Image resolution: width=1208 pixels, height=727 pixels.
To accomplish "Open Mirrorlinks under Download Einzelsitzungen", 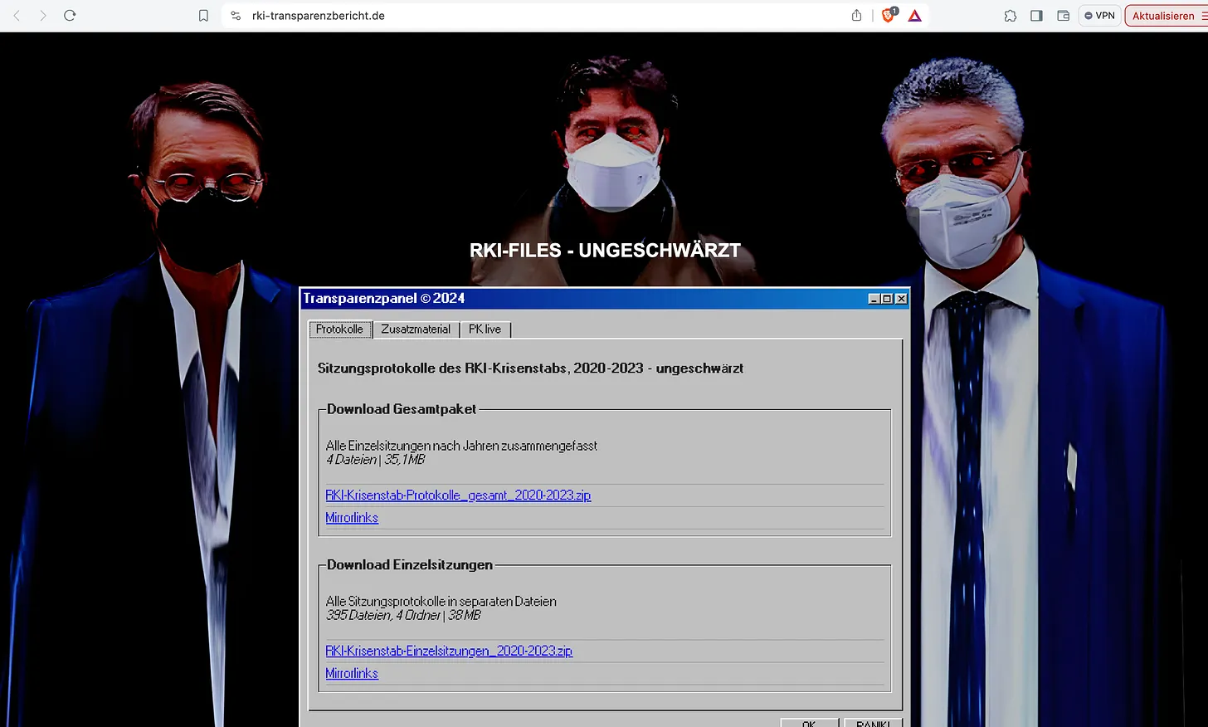I will [352, 674].
